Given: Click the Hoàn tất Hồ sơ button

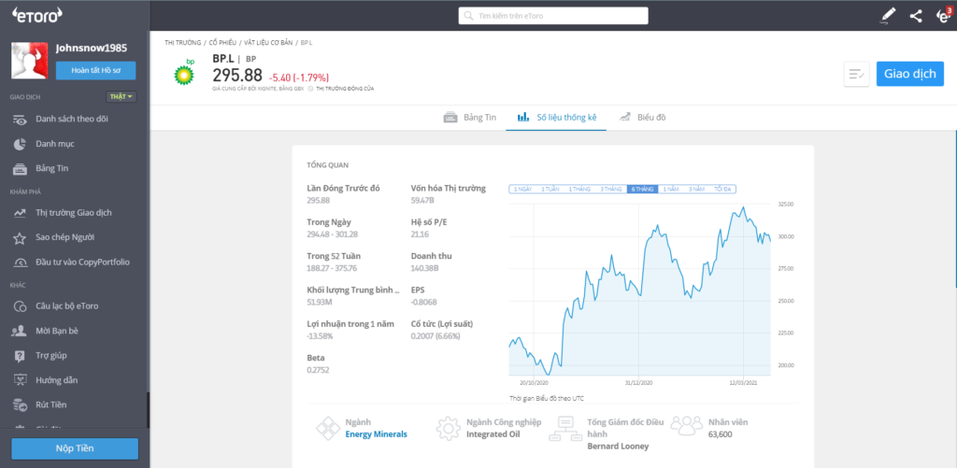Looking at the screenshot, I should (96, 70).
